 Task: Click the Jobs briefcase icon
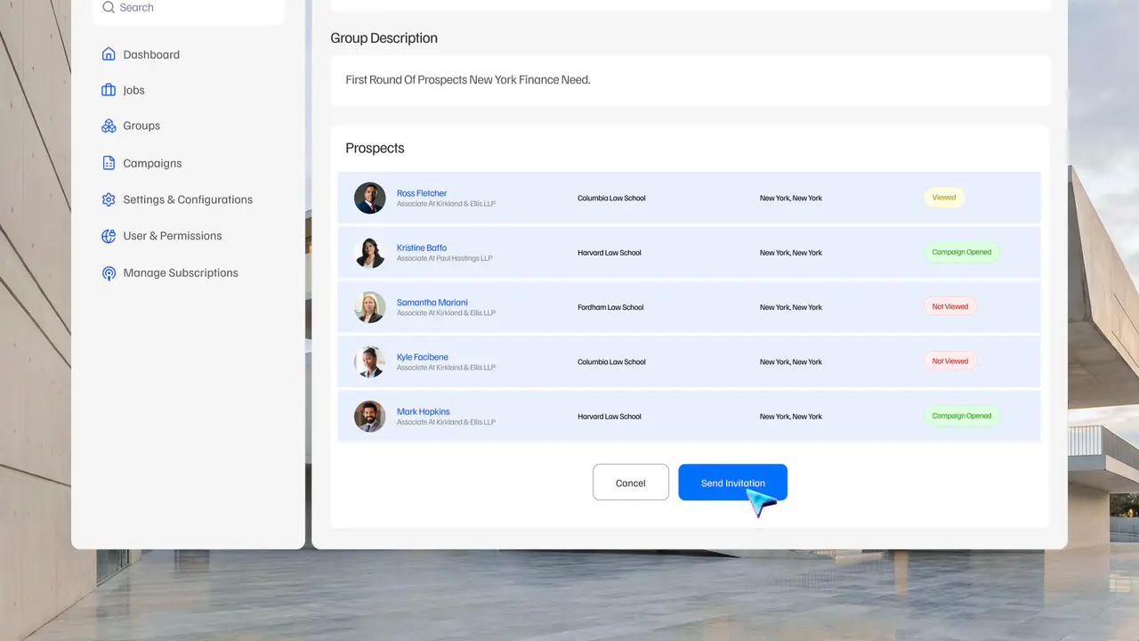pyautogui.click(x=109, y=90)
